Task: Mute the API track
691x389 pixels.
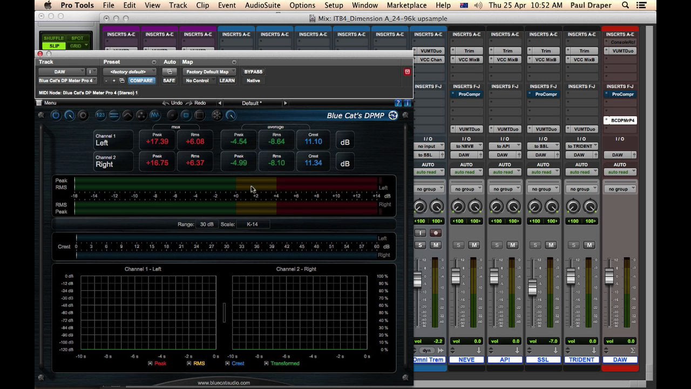Action: 512,245
